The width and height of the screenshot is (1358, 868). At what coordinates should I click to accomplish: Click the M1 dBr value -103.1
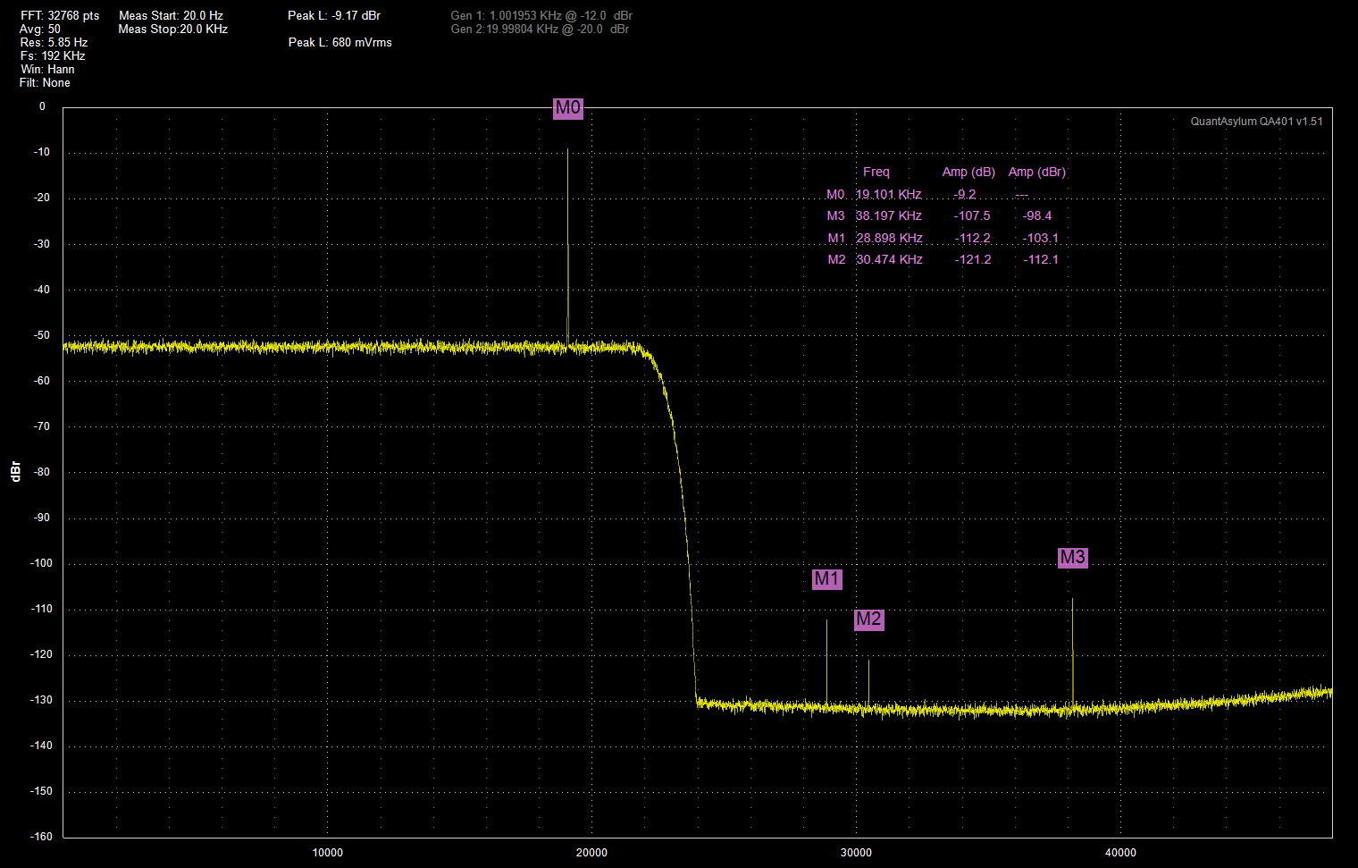pyautogui.click(x=1041, y=239)
